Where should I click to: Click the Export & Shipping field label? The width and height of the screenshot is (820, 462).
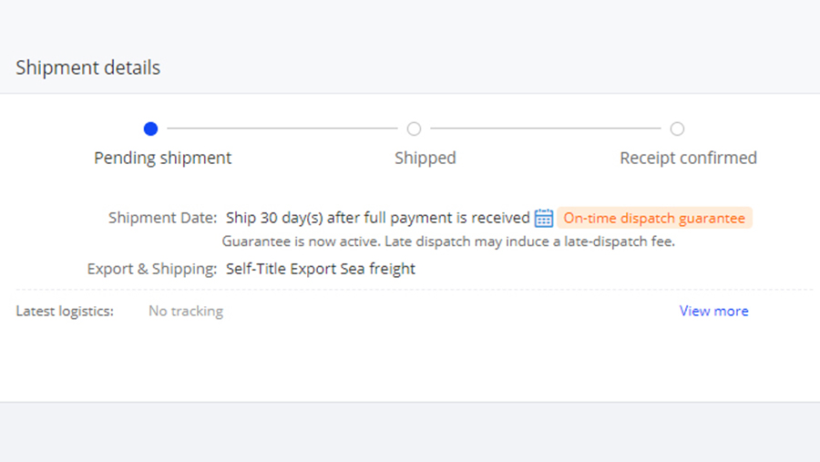152,269
